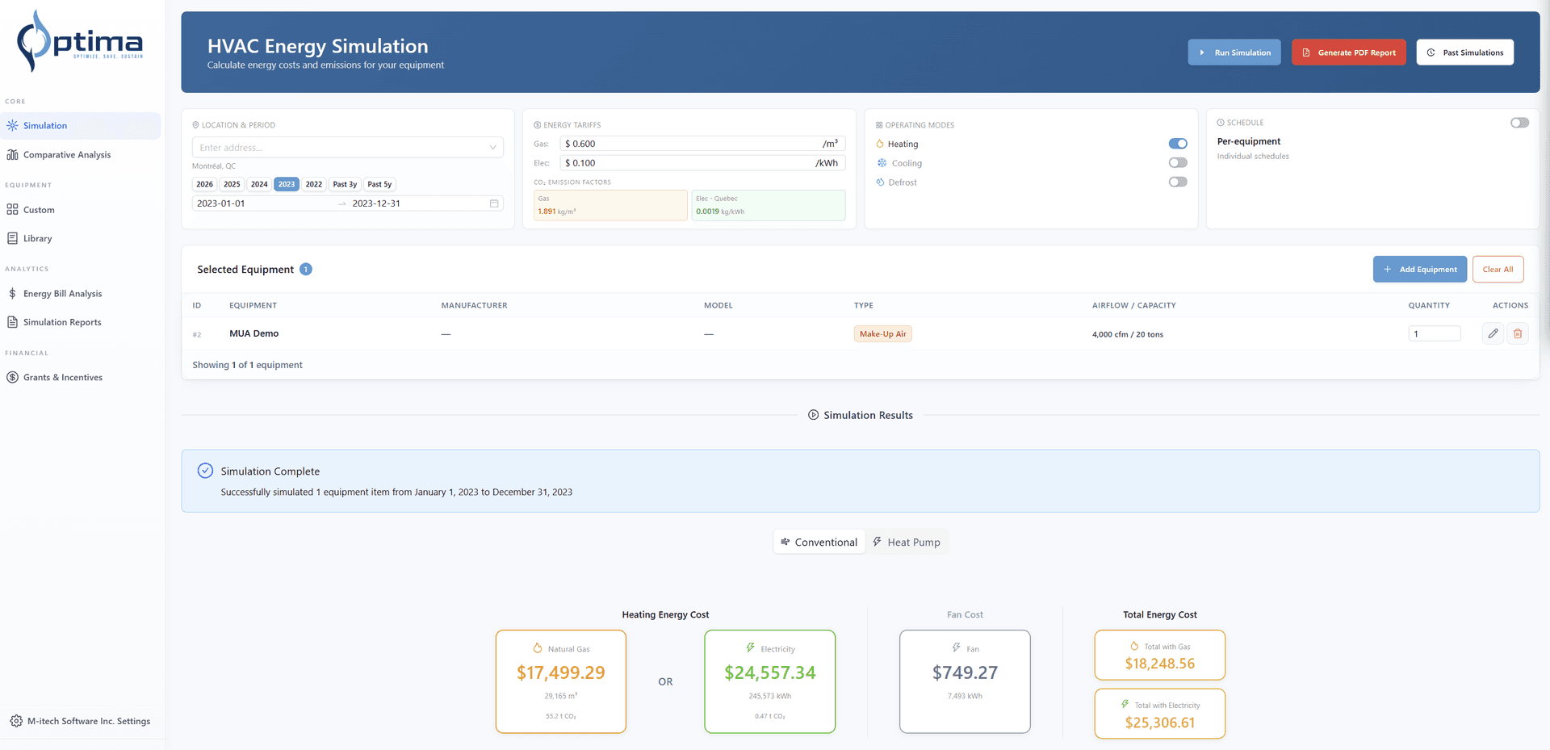Open Past Simulations
The height and width of the screenshot is (750, 1550).
click(x=1464, y=52)
